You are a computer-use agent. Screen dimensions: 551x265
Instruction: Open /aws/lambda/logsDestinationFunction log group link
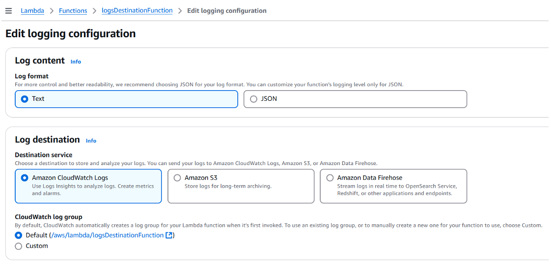click(x=108, y=235)
